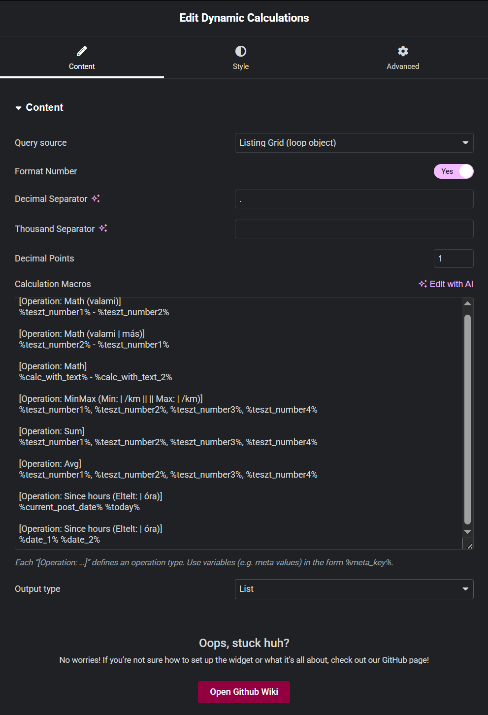The image size is (488, 715).
Task: Click the '[Operation: Sum]' line in macros
Action: [x=52, y=431]
